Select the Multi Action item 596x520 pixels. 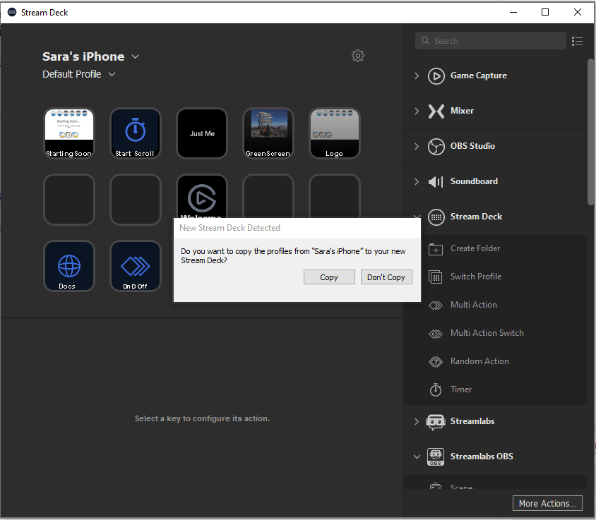pos(473,305)
